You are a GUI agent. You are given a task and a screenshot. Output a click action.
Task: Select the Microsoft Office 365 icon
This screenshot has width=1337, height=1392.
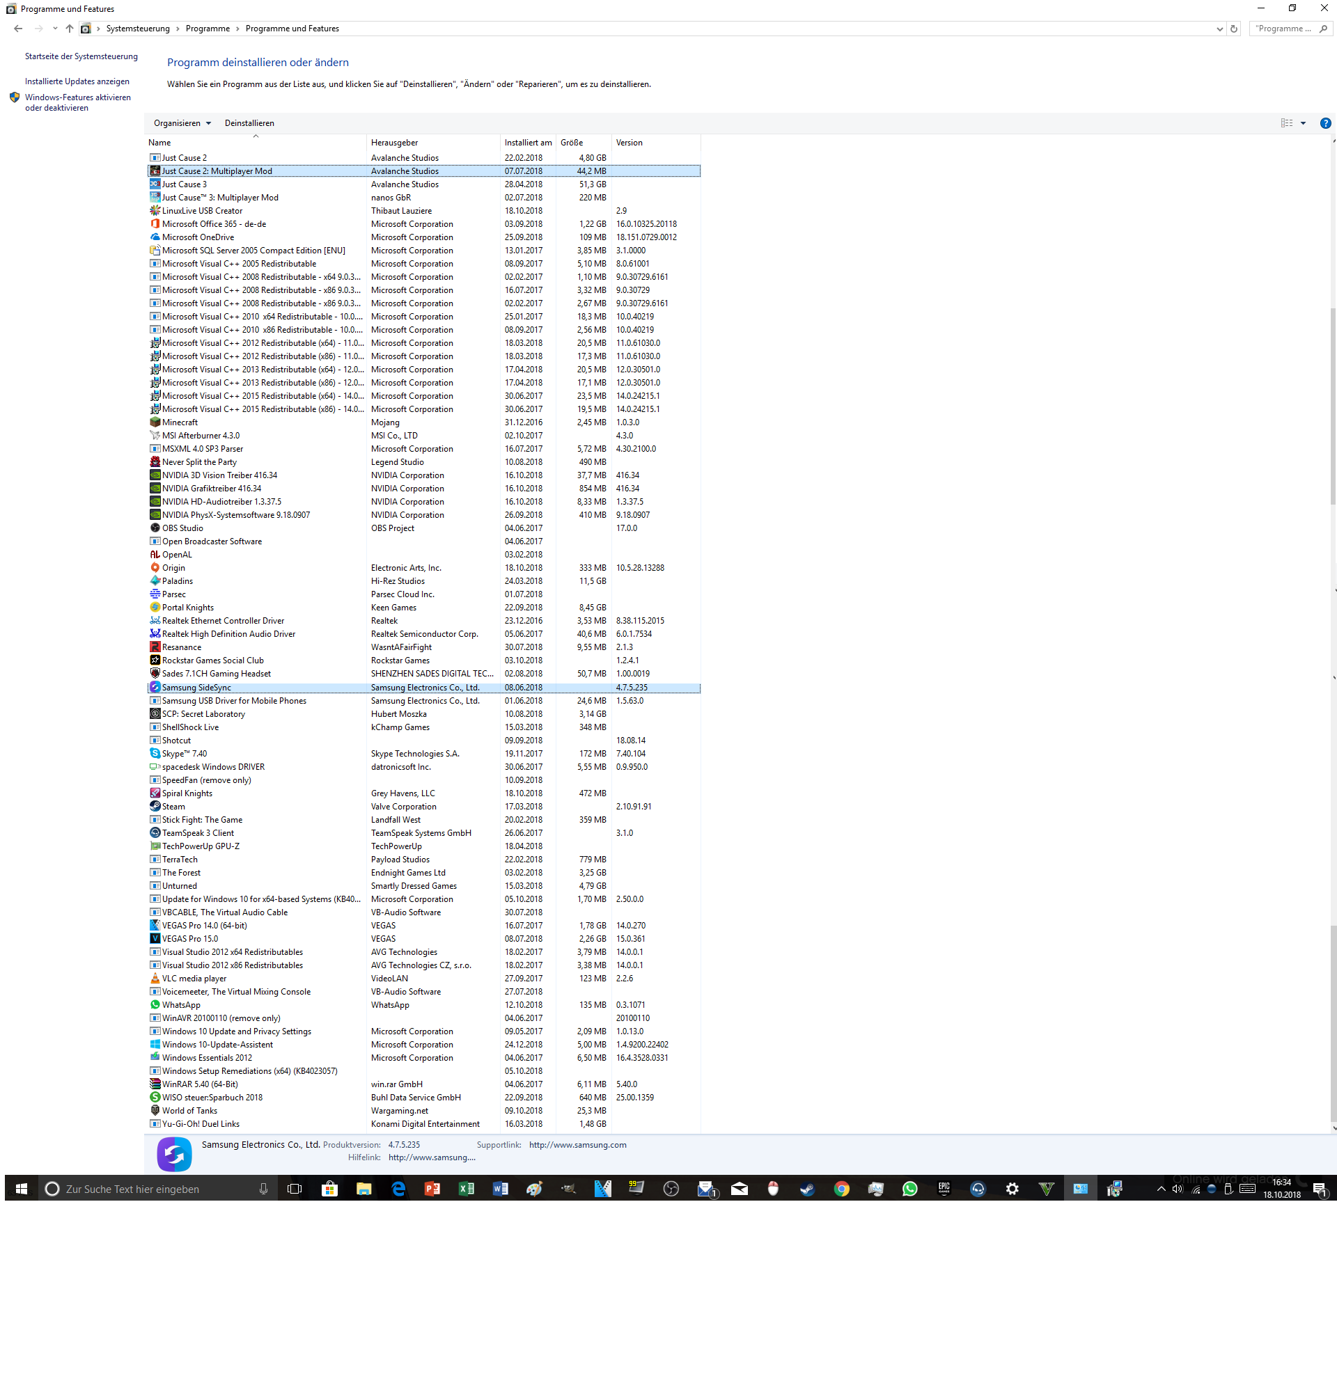155,223
